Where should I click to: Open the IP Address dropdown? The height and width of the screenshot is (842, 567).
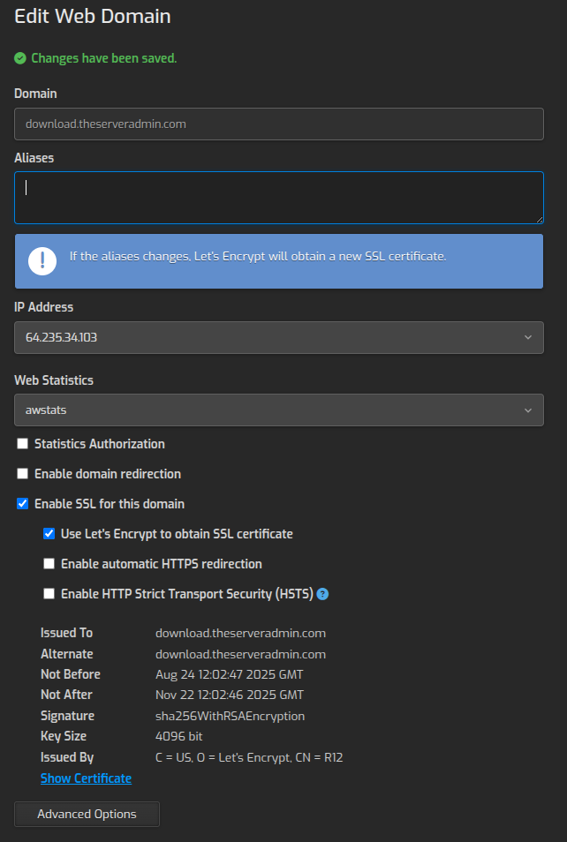point(279,337)
